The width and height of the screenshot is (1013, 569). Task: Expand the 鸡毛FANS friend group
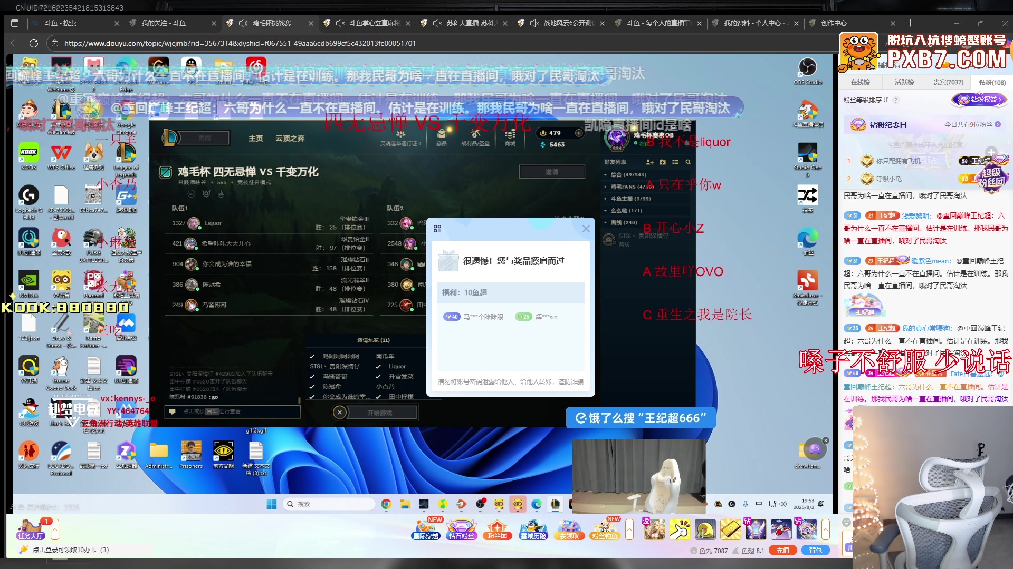click(606, 187)
